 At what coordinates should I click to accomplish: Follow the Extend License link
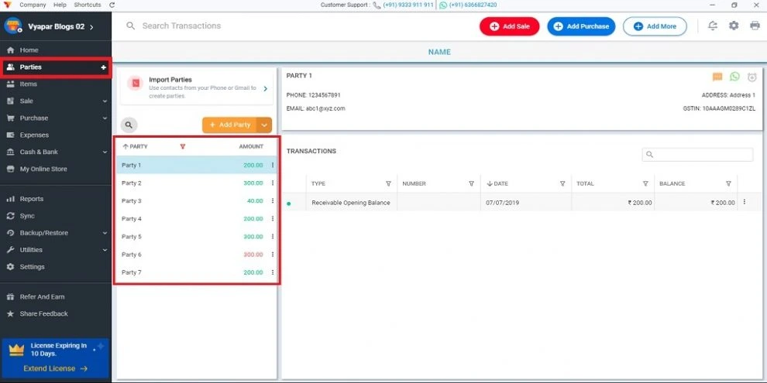point(55,368)
